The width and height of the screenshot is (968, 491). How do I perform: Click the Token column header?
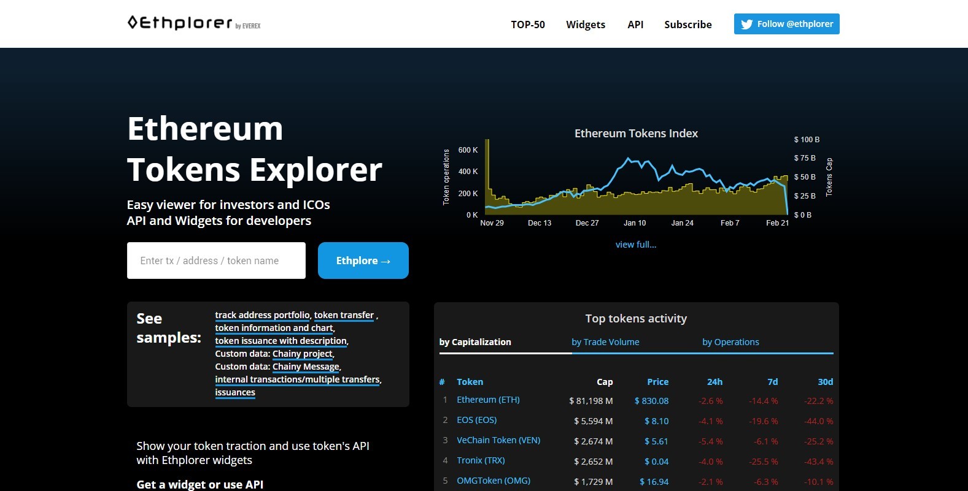coord(470,382)
